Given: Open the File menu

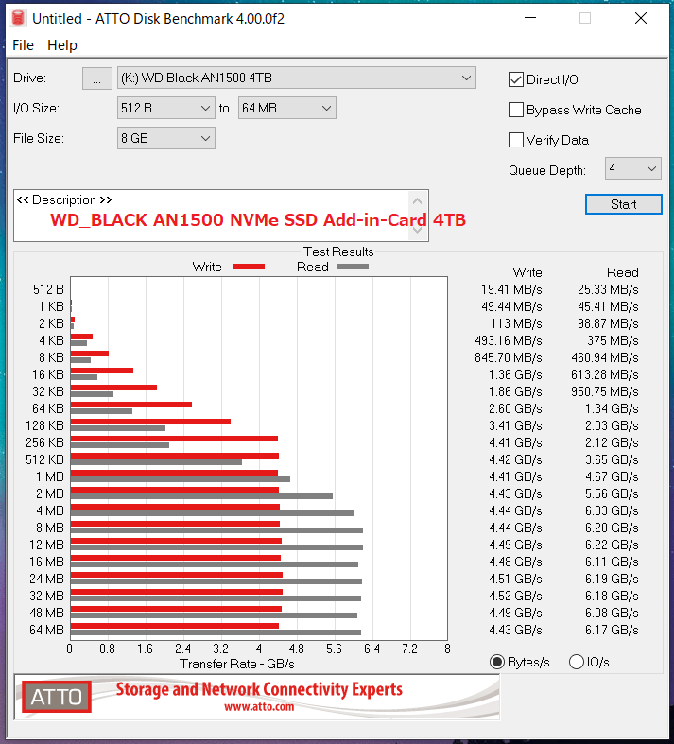Looking at the screenshot, I should (23, 45).
